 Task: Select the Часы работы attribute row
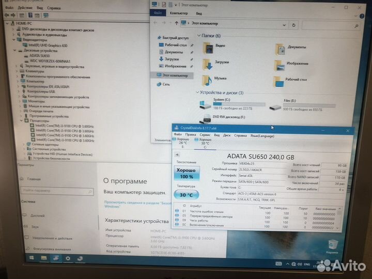255,221
